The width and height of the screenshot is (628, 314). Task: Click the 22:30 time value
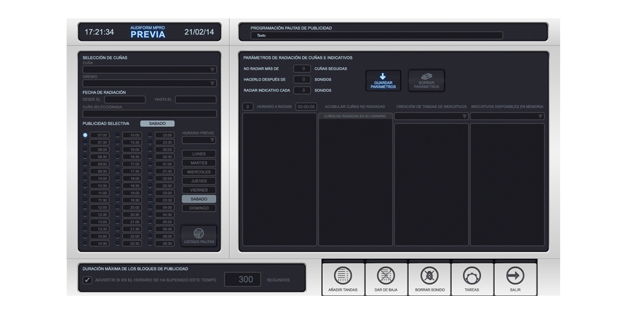[x=132, y=243]
